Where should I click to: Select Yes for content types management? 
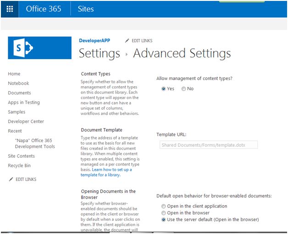click(164, 89)
